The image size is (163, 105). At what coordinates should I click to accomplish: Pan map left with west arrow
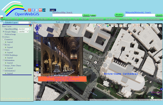coord(36,28)
